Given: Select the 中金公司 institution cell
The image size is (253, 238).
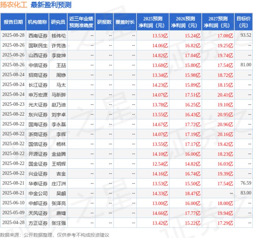Looking at the screenshot, I should coord(38,193).
